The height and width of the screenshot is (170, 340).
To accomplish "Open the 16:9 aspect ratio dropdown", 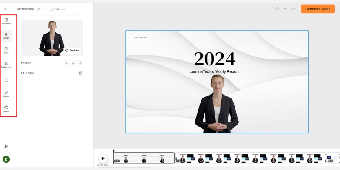I will click(x=57, y=9).
